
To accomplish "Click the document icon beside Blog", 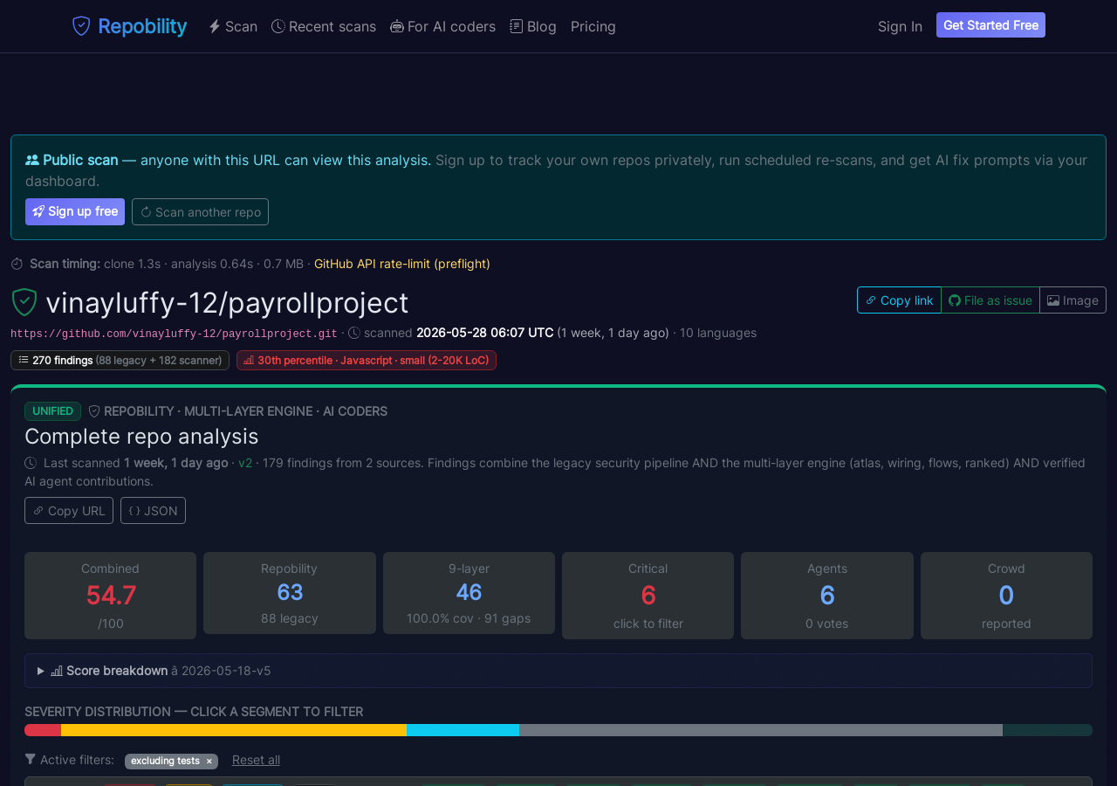I will (517, 26).
